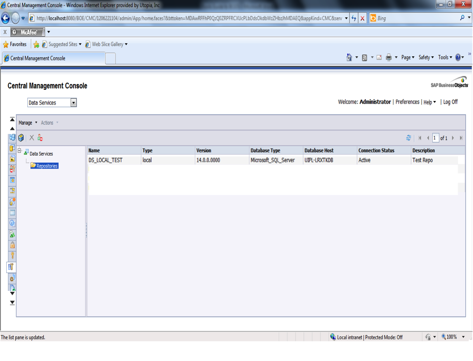
Task: Click the RSS feeds icon
Action: pyautogui.click(x=364, y=58)
